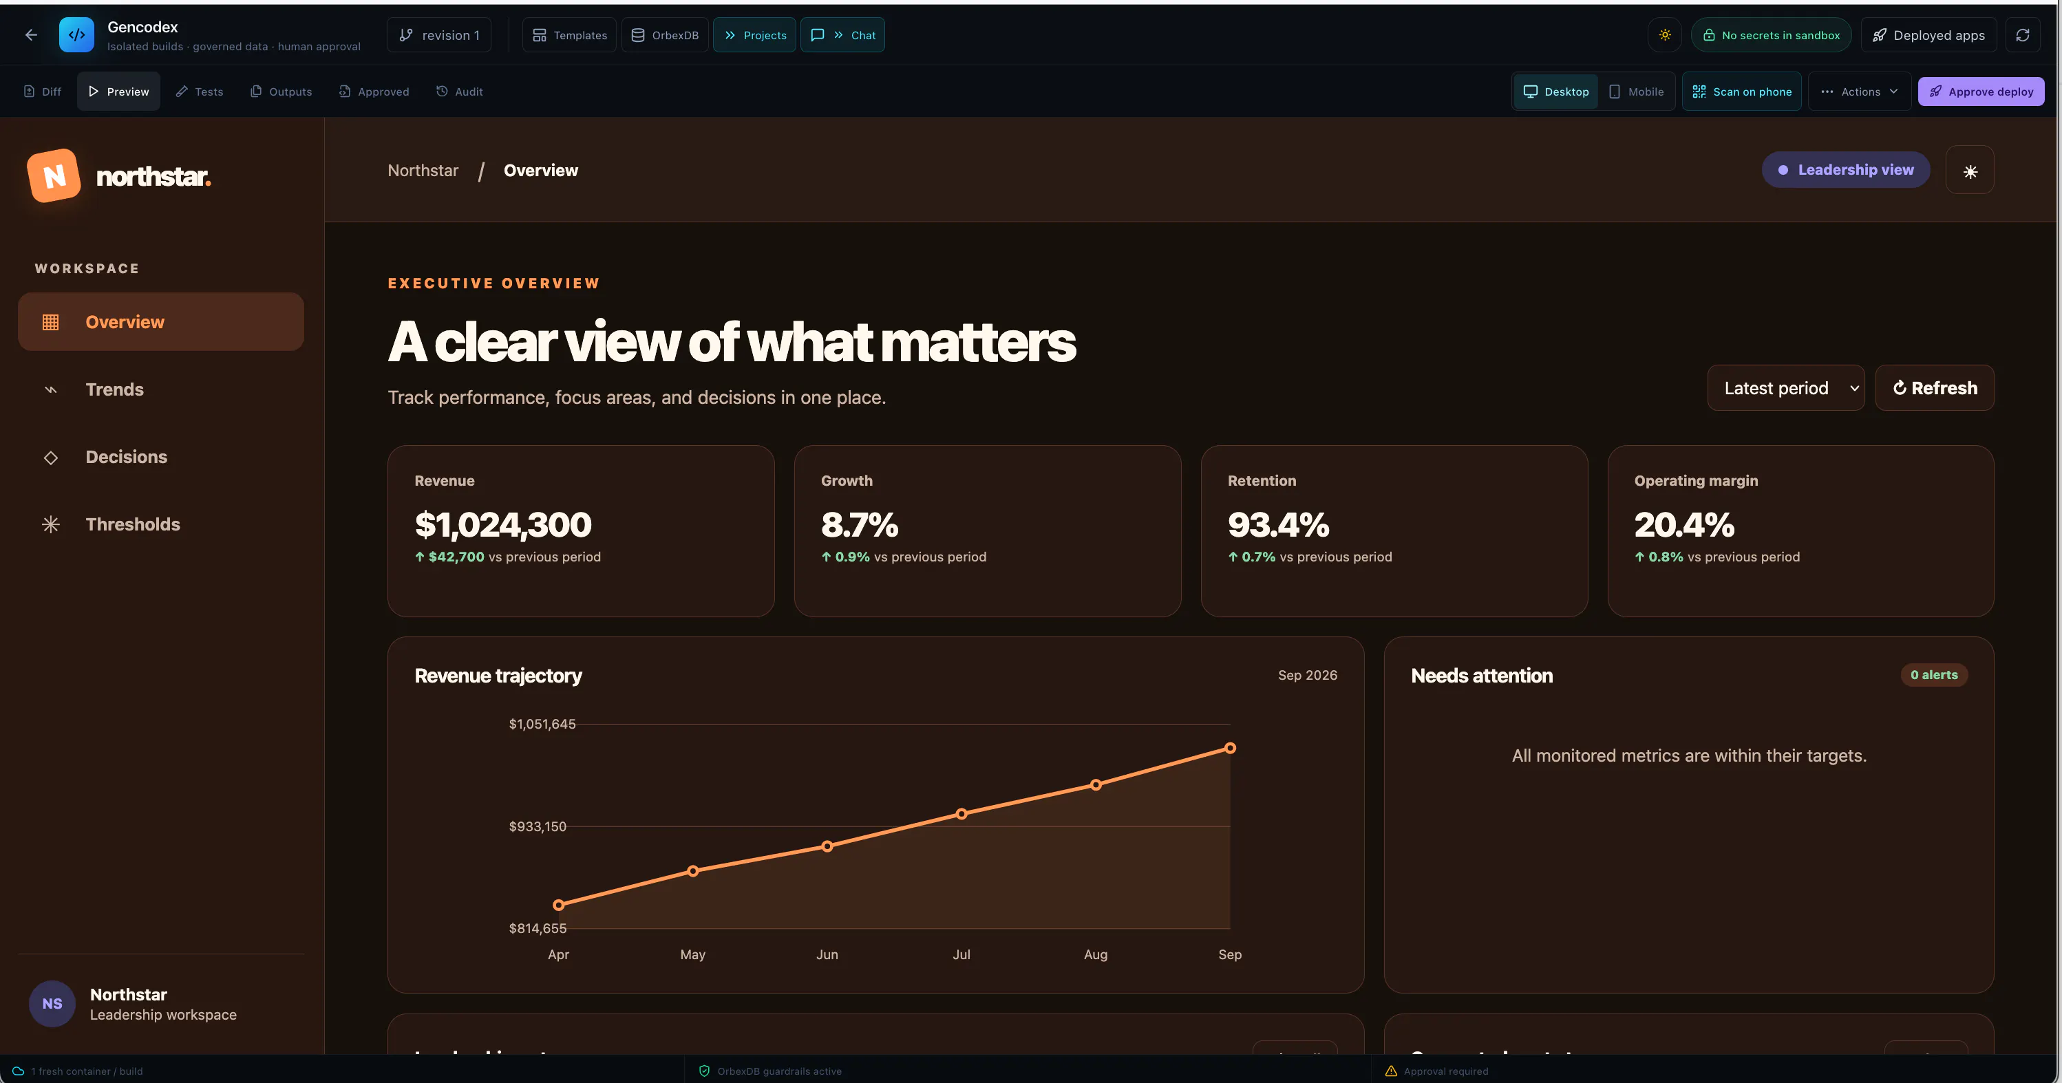Open OrbexDB
This screenshot has width=2062, height=1083.
click(665, 35)
